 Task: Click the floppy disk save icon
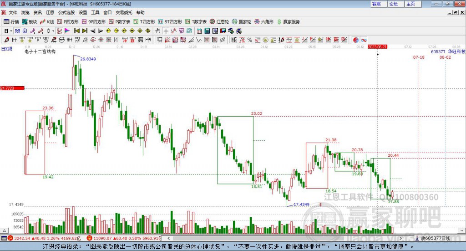(x=223, y=31)
